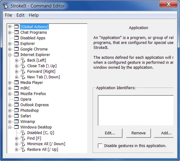Viewport: 180px width, 161px height.
Task: Expand the Minimize All action
Action: coord(16,144)
